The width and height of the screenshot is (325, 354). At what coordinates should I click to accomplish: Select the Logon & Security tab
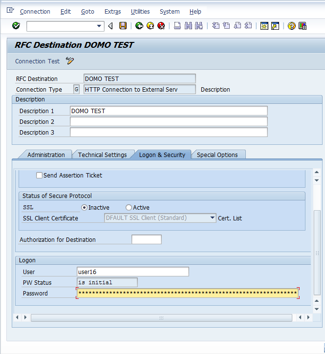(162, 155)
